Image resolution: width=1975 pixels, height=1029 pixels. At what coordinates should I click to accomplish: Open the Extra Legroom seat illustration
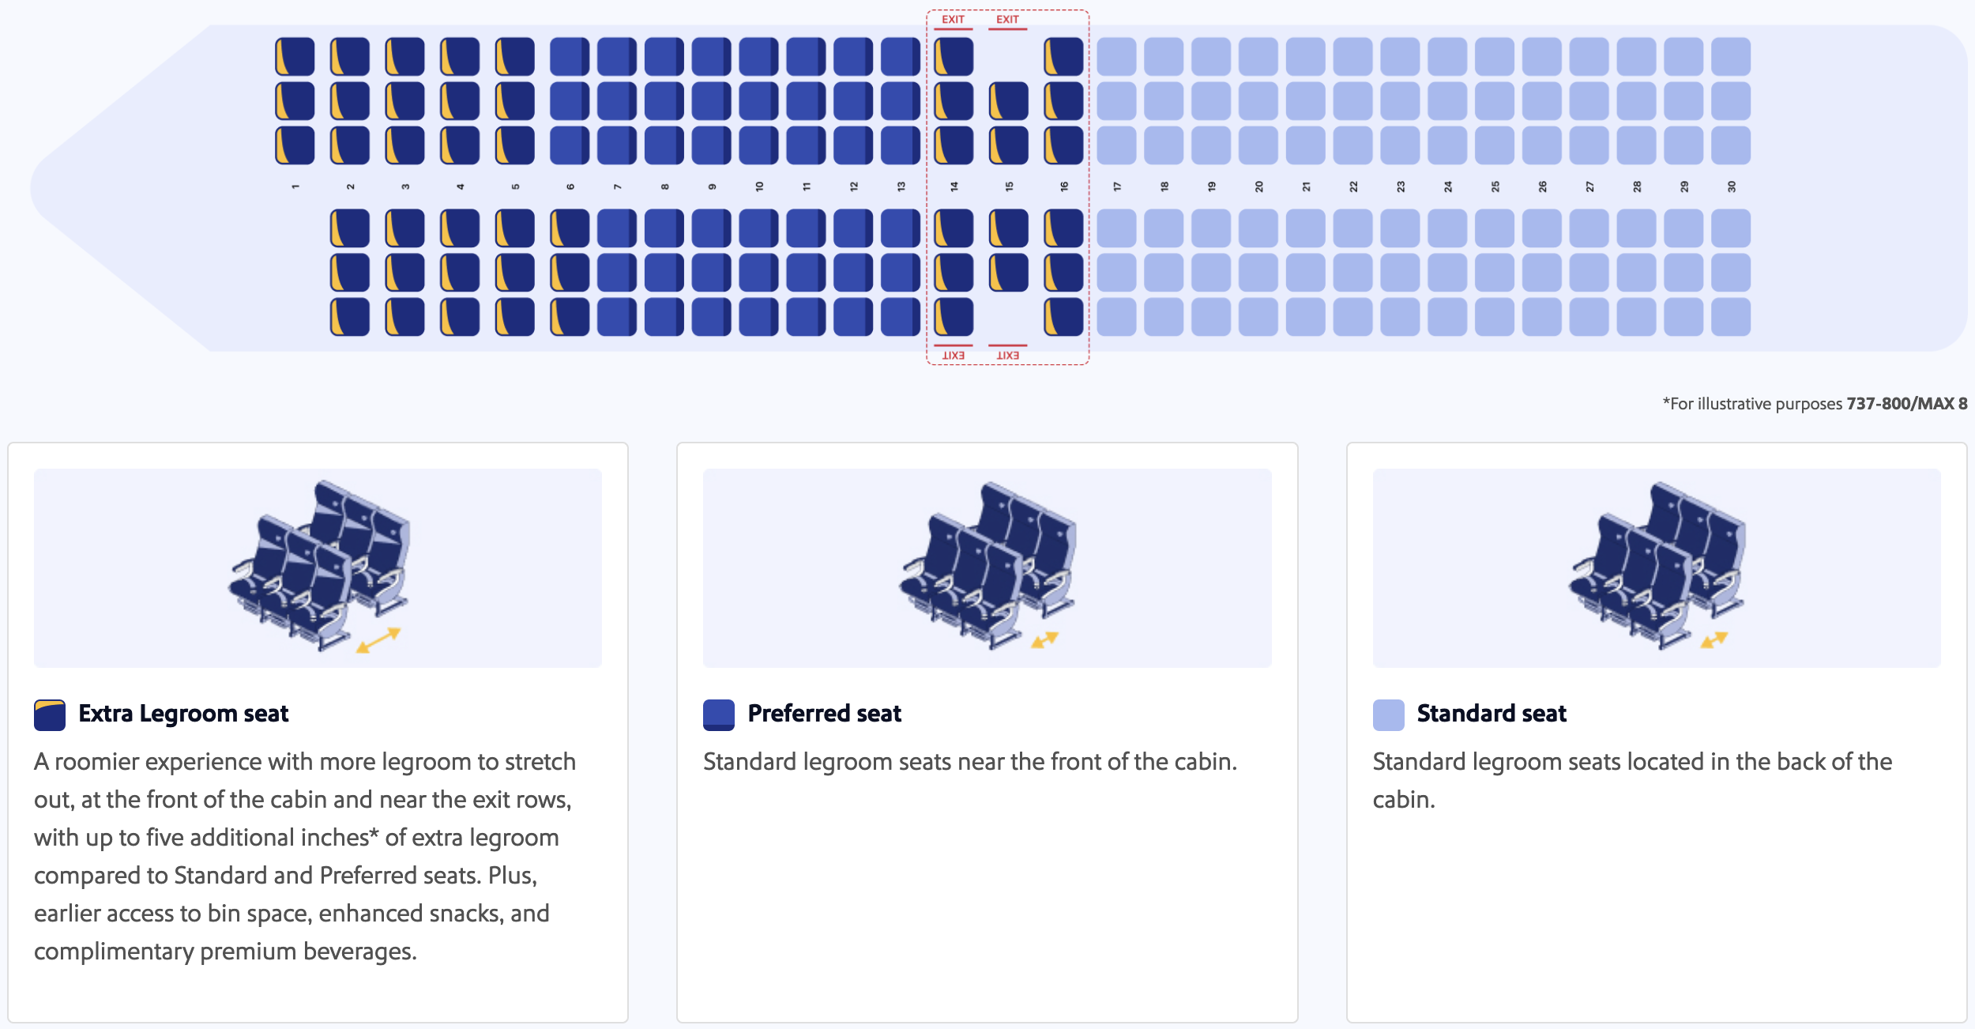[x=318, y=567]
